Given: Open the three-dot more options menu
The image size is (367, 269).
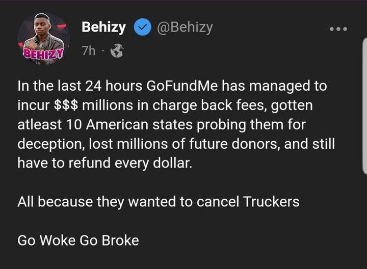Looking at the screenshot, I should pos(338,29).
